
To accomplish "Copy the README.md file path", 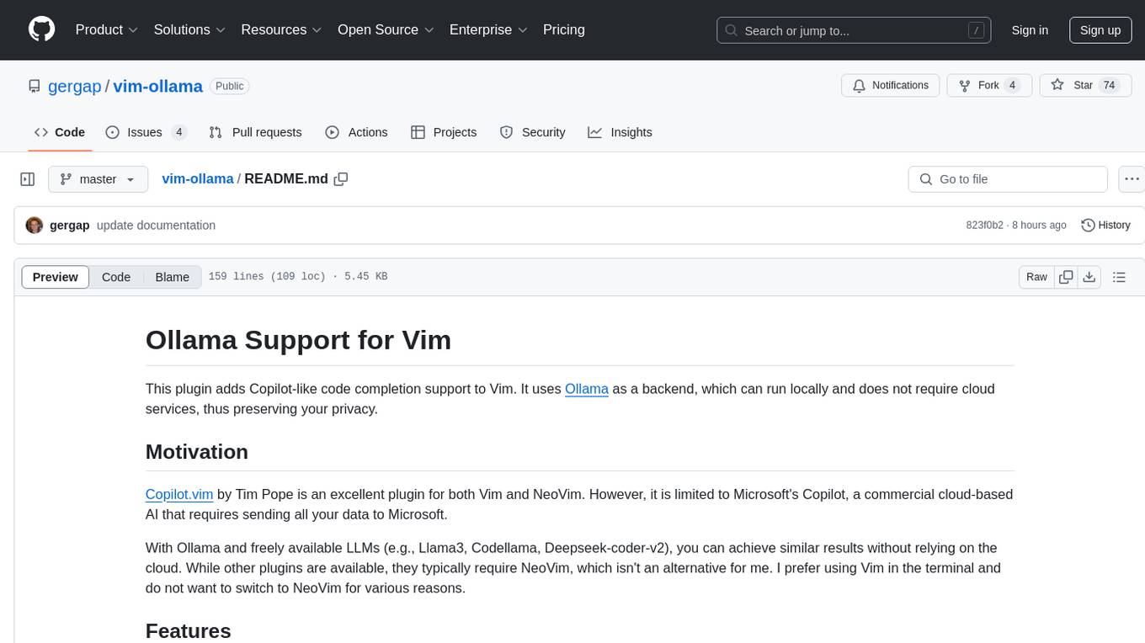I will (341, 179).
